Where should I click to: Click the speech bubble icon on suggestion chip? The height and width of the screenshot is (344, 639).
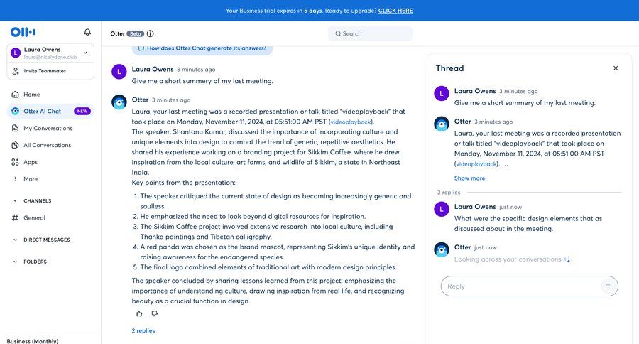tap(141, 48)
